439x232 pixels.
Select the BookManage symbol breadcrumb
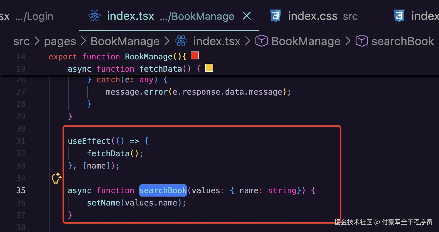tap(306, 41)
